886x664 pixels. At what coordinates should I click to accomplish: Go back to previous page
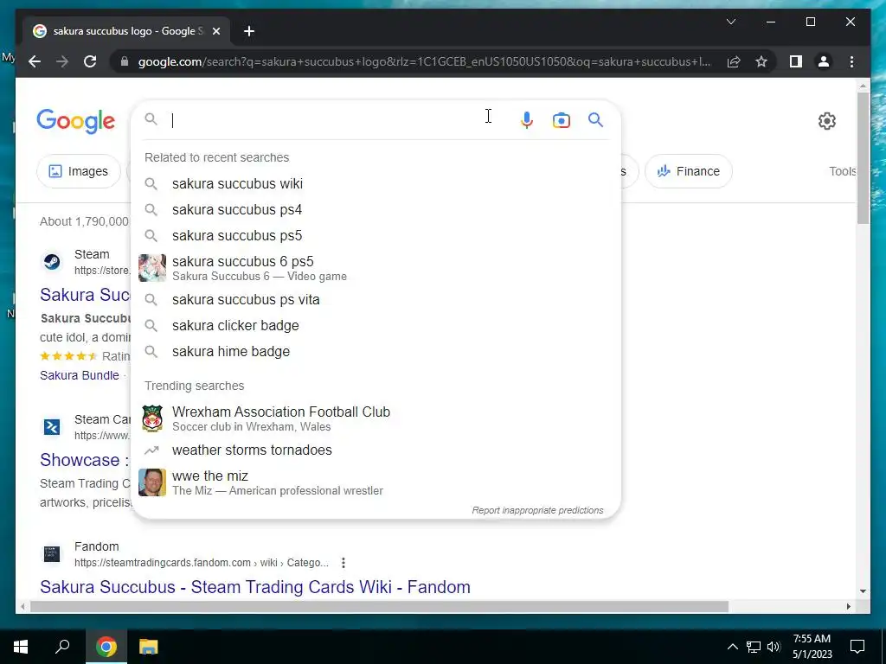click(35, 61)
